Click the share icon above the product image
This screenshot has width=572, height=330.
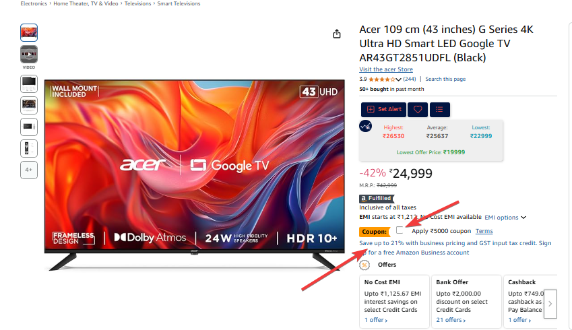click(337, 34)
